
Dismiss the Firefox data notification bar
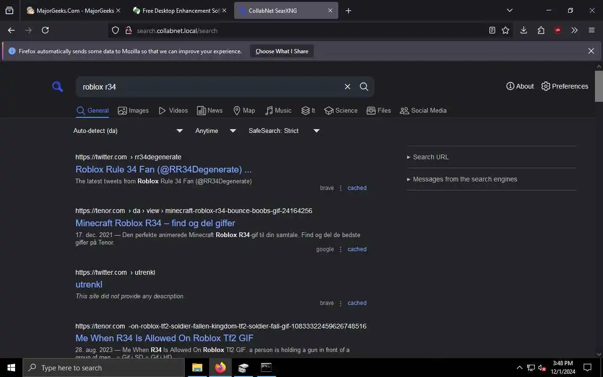[x=591, y=51]
